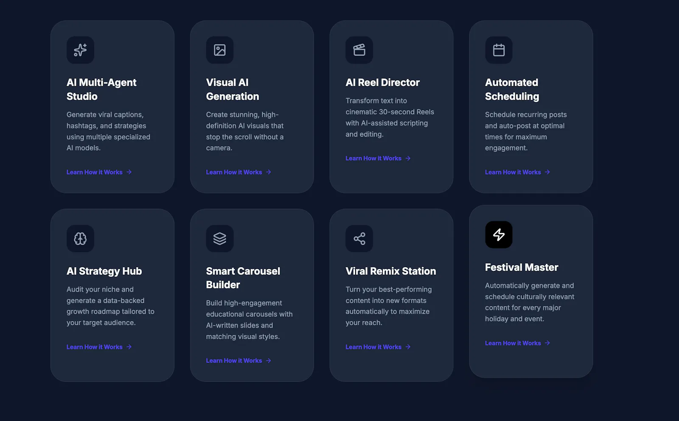
Task: Open Learn How it Works for Viral Remix Station
Action: point(378,347)
